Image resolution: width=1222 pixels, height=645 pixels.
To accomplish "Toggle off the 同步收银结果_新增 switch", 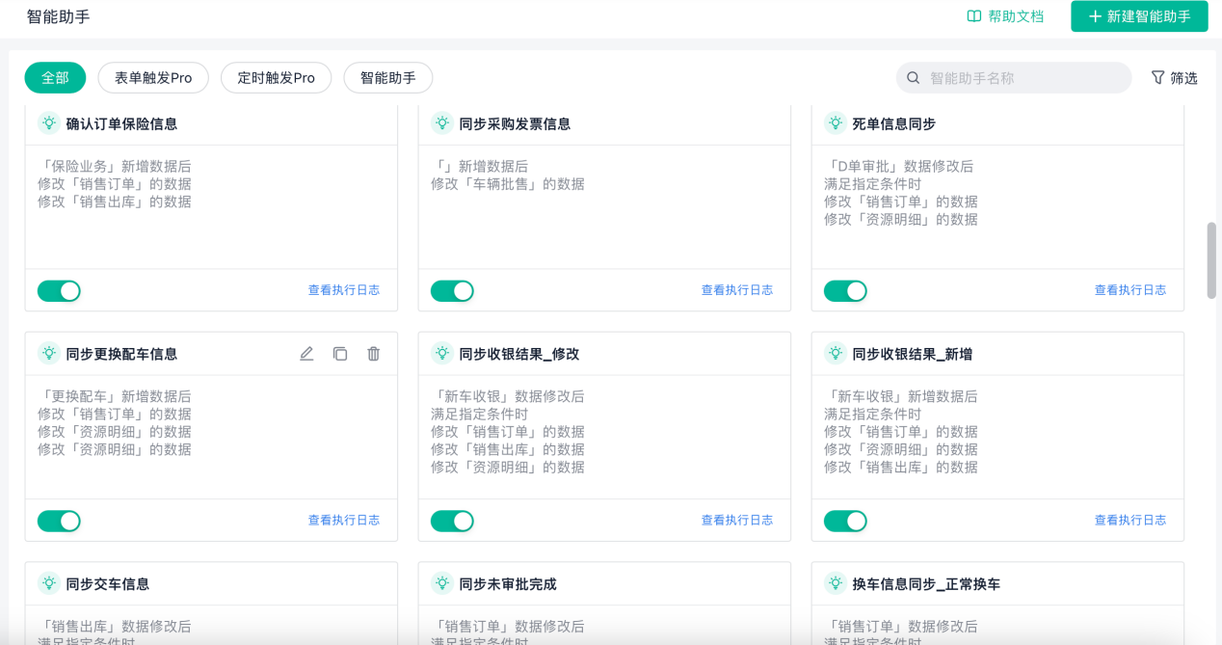I will pyautogui.click(x=845, y=522).
